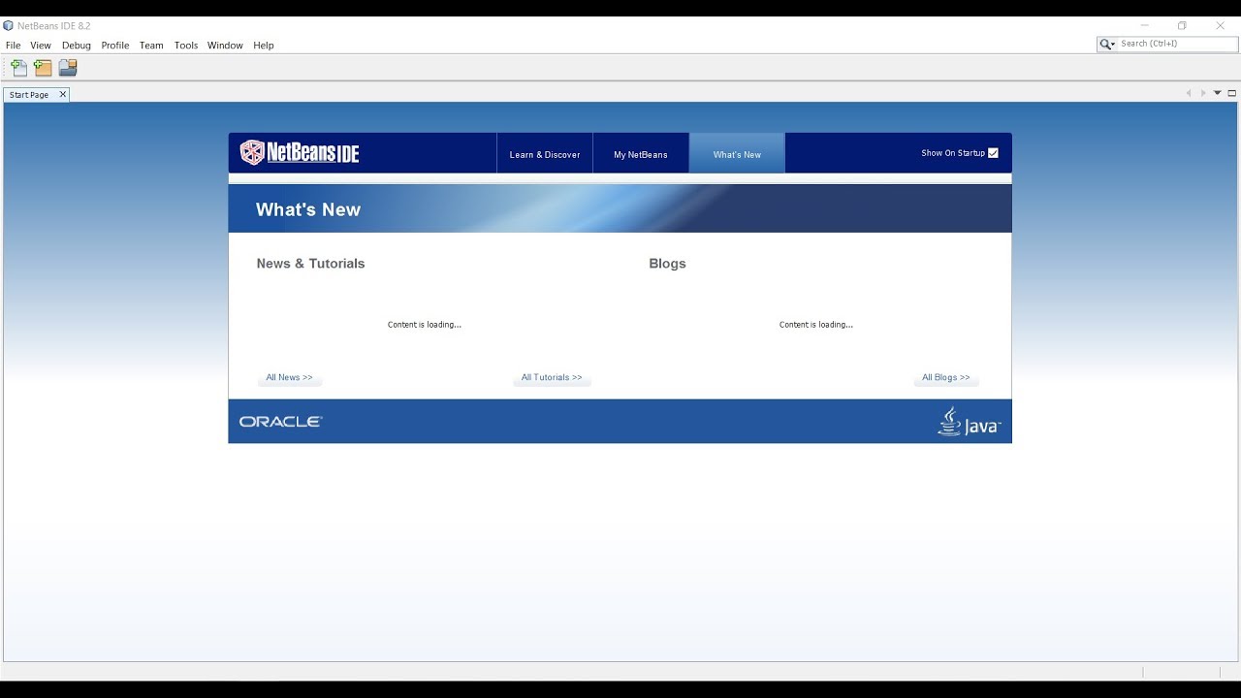Open the Tools menu
The image size is (1241, 698).
pos(186,46)
